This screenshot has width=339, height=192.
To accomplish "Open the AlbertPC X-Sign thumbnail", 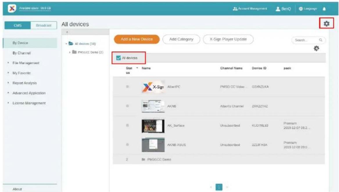I will click(x=153, y=87).
